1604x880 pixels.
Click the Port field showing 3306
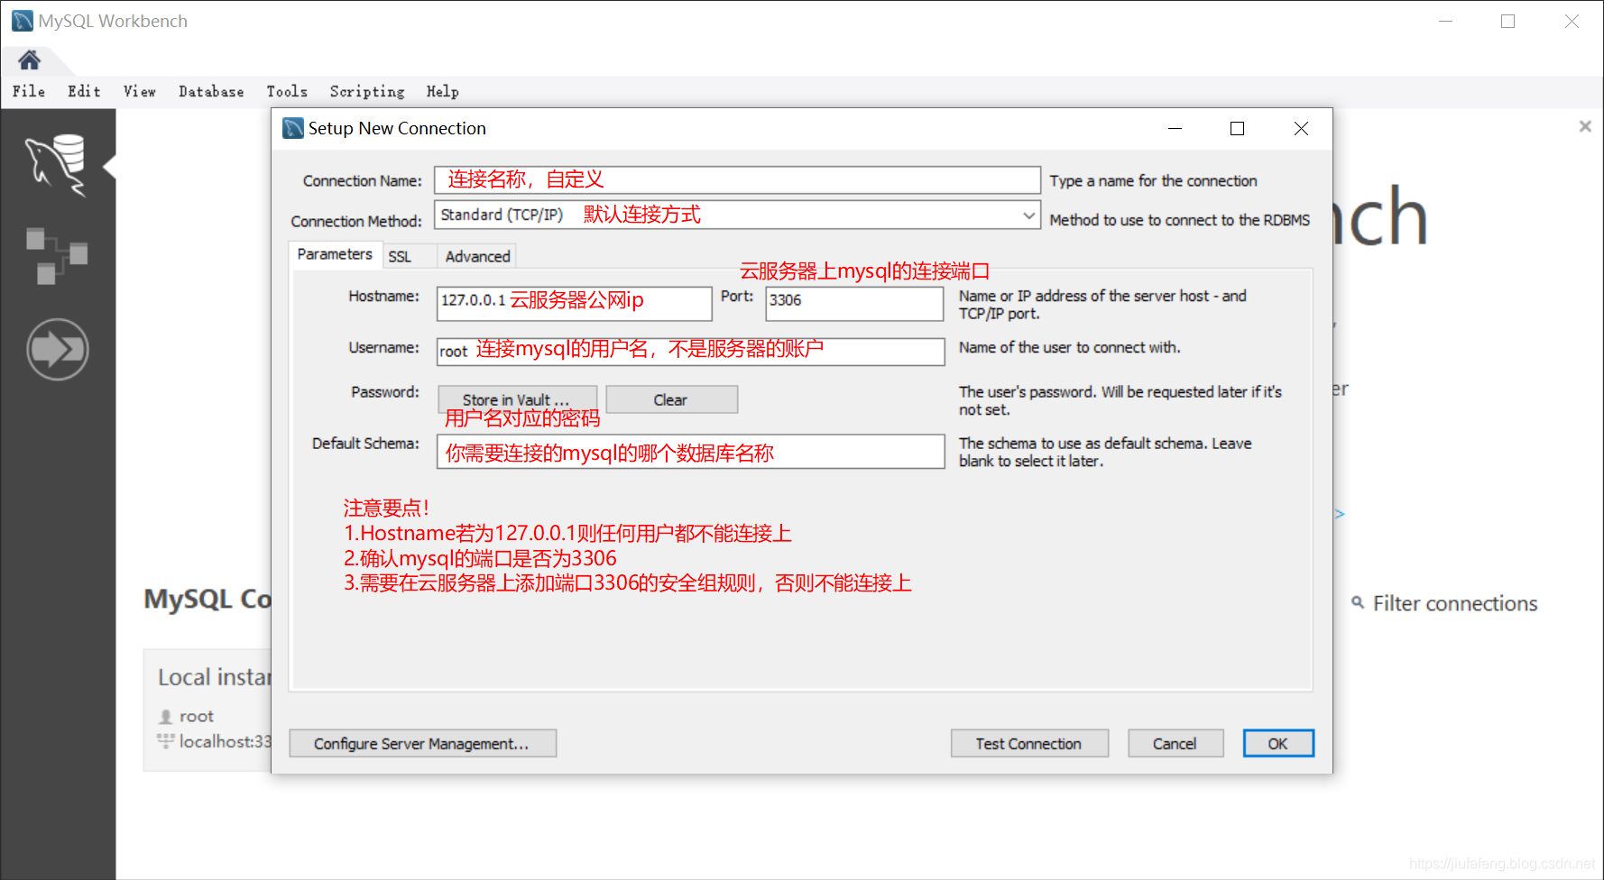[854, 304]
